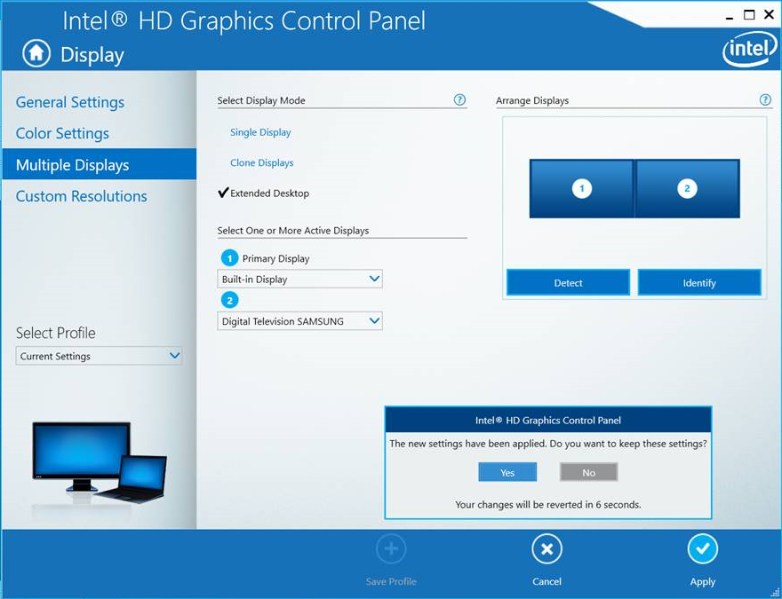Click the Apply label in bottom bar

(702, 581)
